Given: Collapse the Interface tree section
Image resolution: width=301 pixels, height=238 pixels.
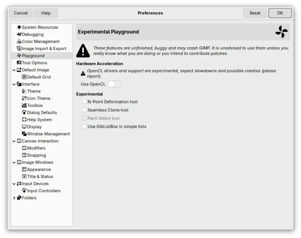Looking at the screenshot, I should point(14,84).
